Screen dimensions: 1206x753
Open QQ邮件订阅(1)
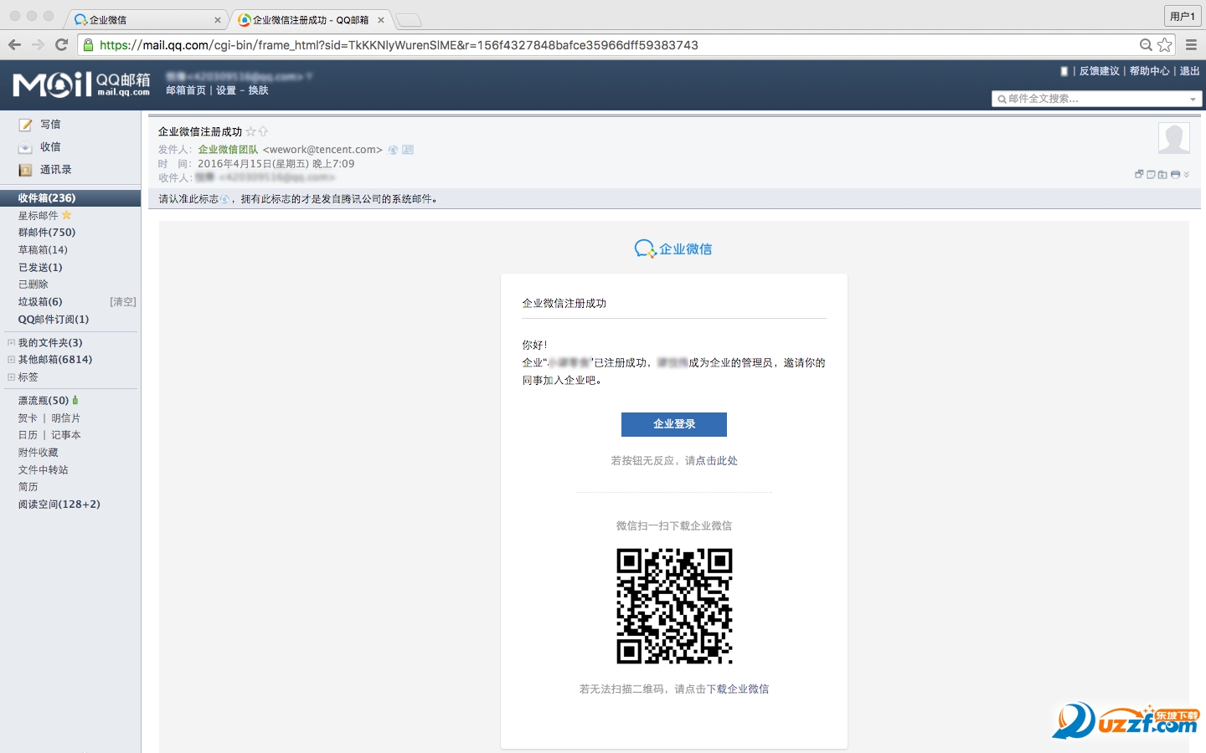[x=54, y=320]
